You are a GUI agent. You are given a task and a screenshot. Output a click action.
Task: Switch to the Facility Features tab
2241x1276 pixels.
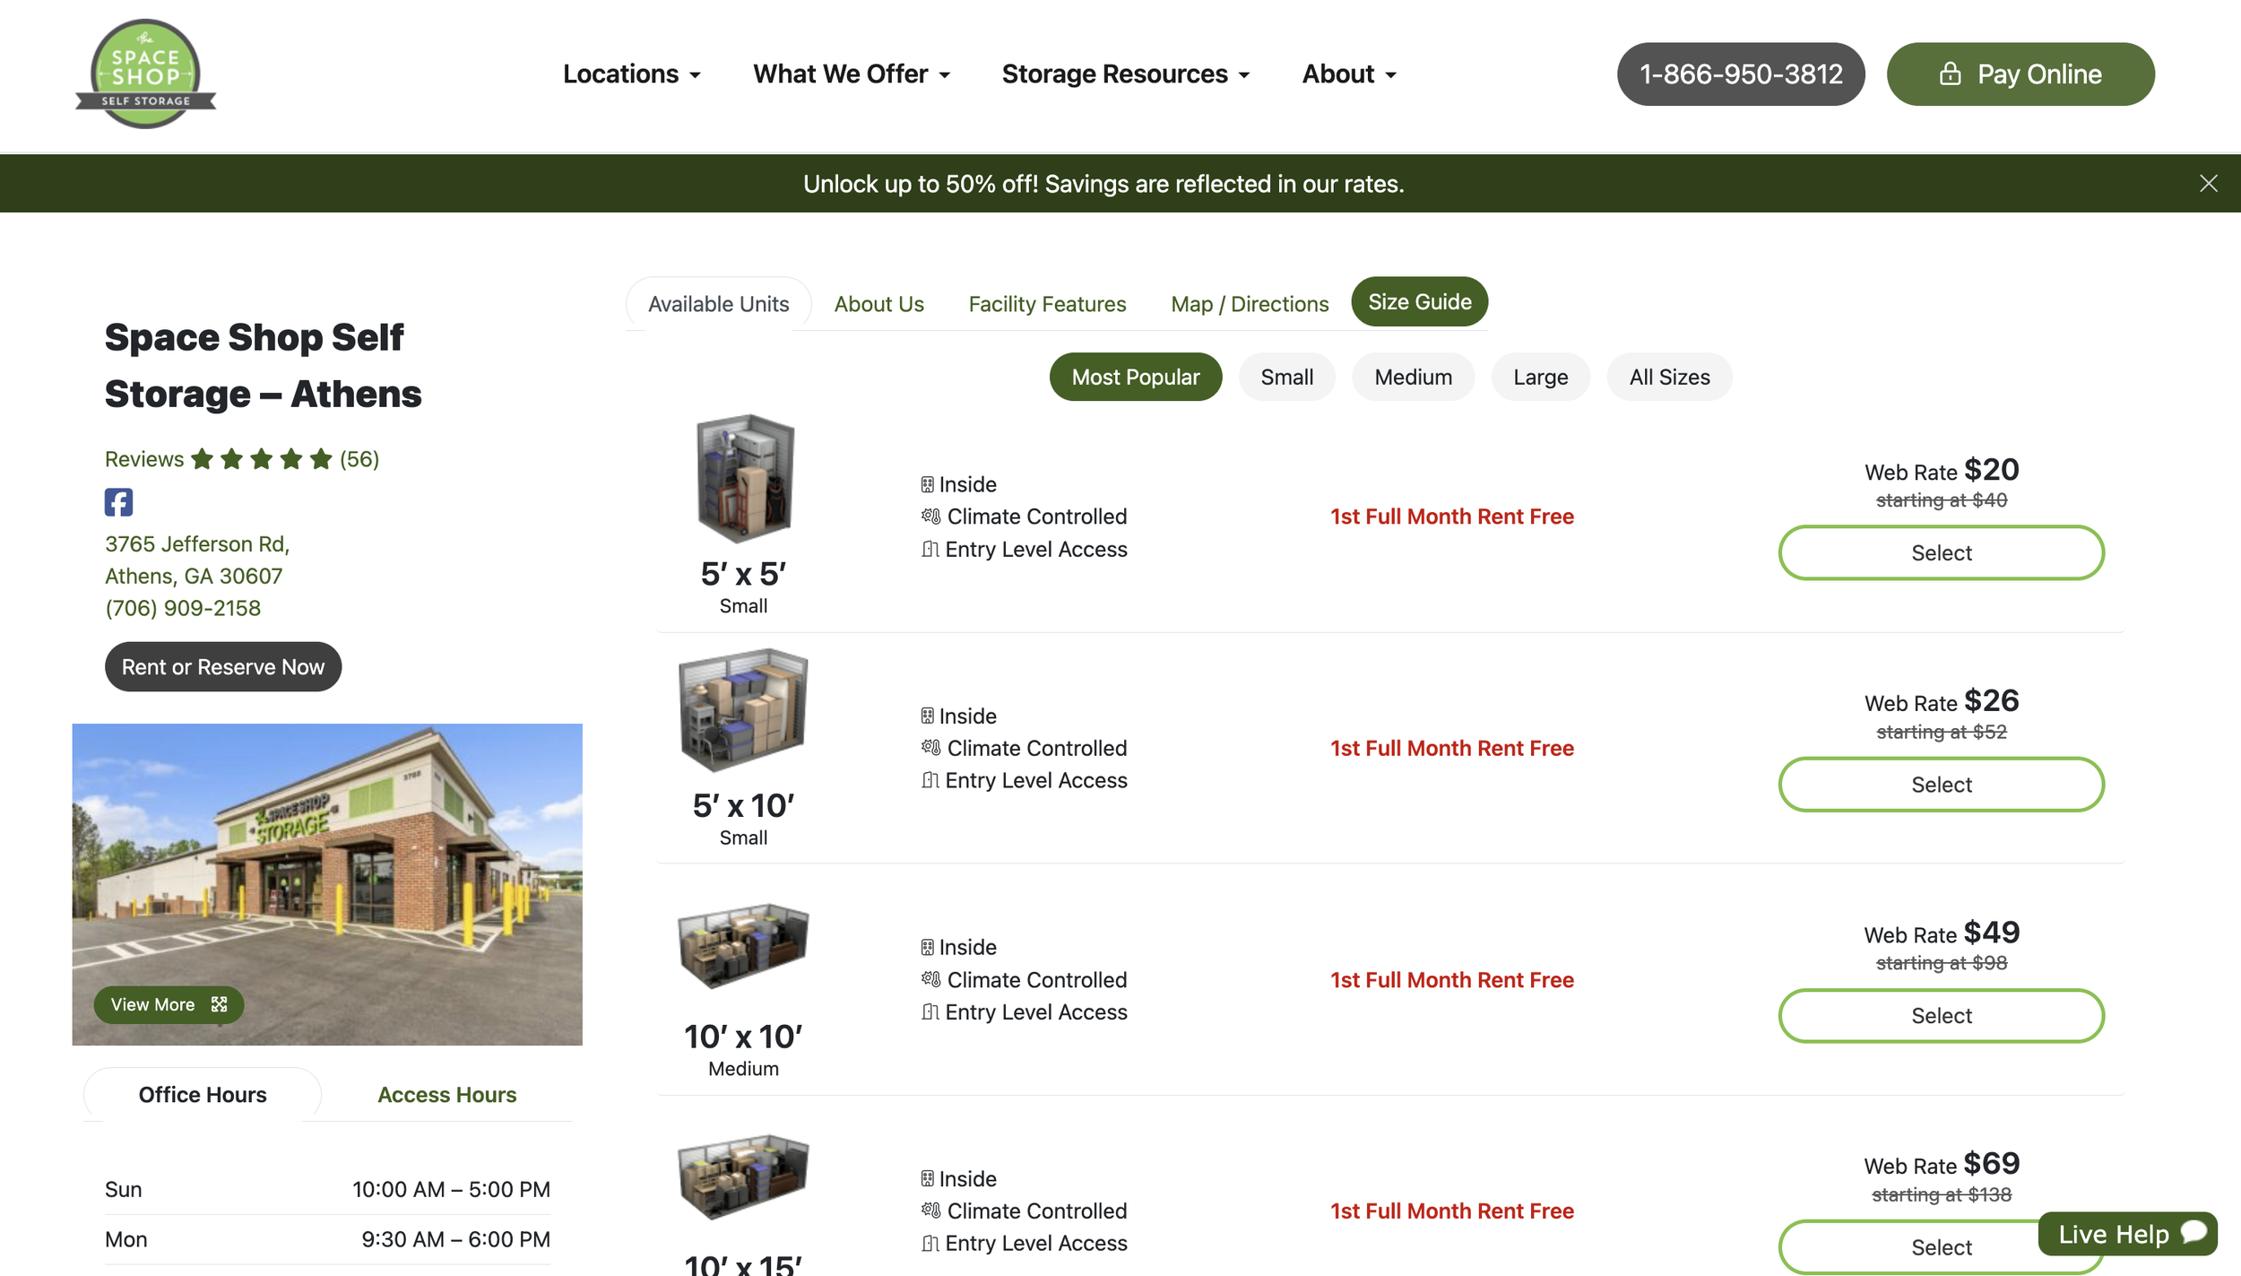(x=1047, y=305)
